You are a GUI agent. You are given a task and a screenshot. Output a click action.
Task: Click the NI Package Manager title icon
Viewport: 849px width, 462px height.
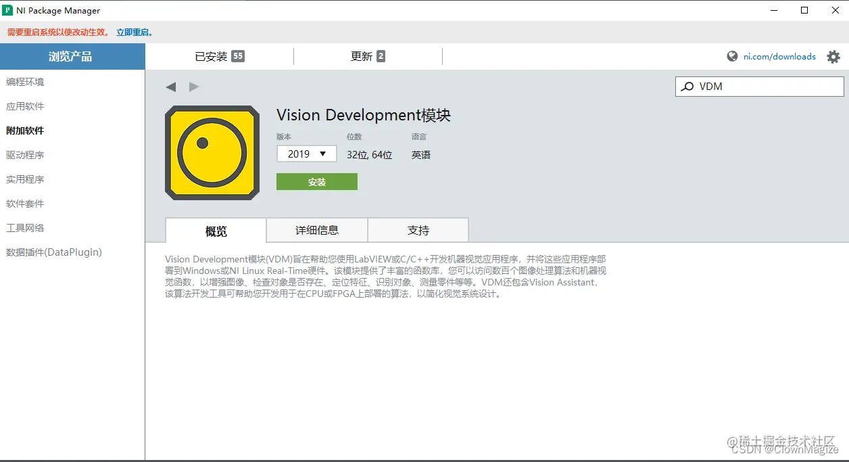8,10
